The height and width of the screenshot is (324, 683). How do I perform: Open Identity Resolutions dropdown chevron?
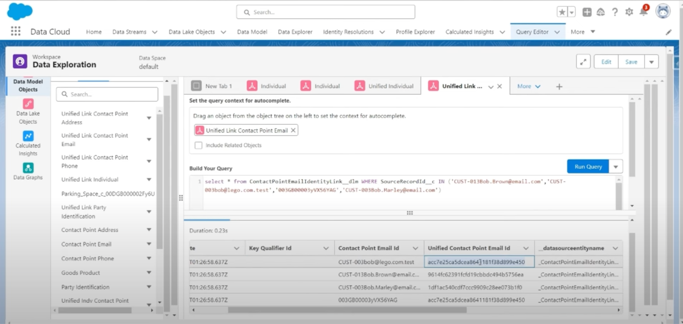pyautogui.click(x=382, y=32)
